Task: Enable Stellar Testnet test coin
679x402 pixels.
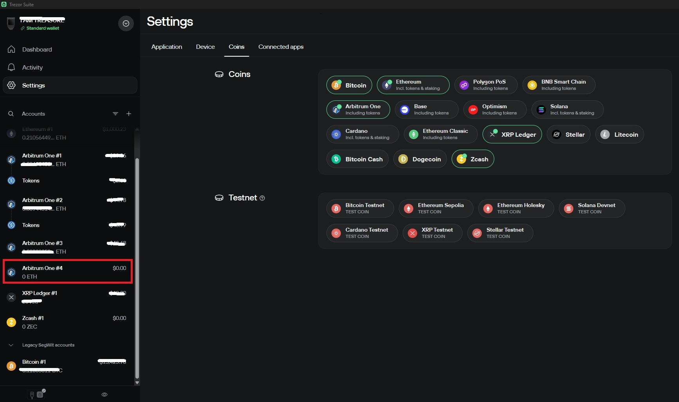Action: point(500,233)
